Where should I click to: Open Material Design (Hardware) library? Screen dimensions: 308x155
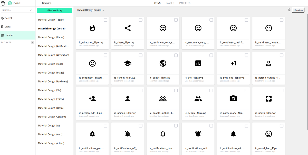coord(53,81)
